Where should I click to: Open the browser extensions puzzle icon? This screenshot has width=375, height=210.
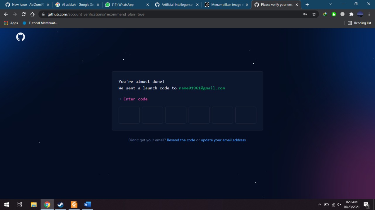[351, 14]
